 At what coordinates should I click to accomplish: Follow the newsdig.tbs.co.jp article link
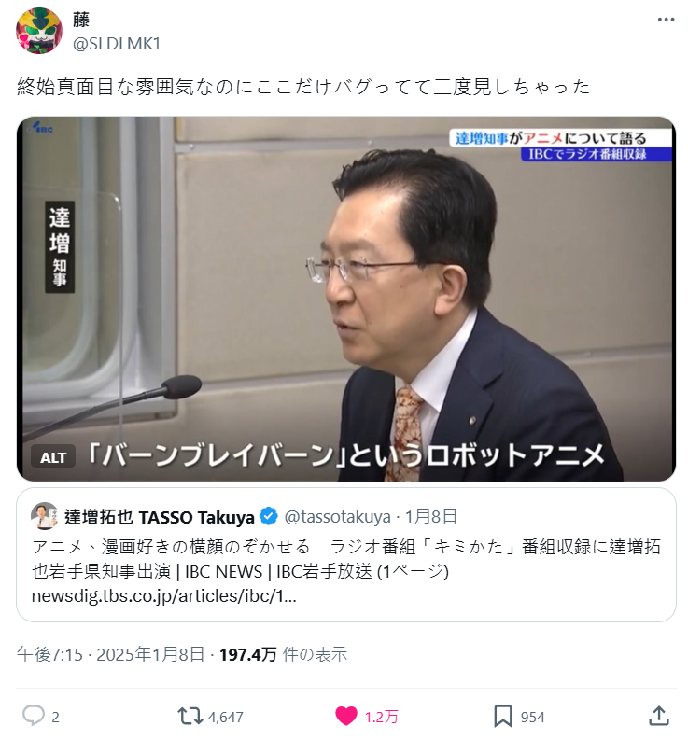(x=164, y=596)
